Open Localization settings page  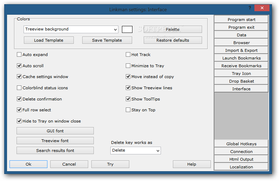(241, 167)
